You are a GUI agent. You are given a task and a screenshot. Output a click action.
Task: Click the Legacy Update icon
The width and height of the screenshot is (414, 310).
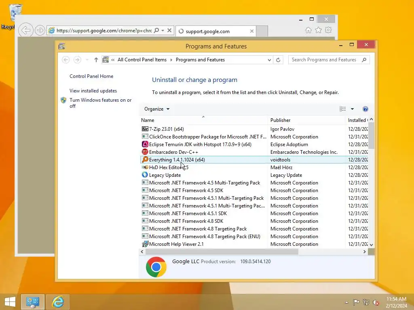click(x=145, y=175)
